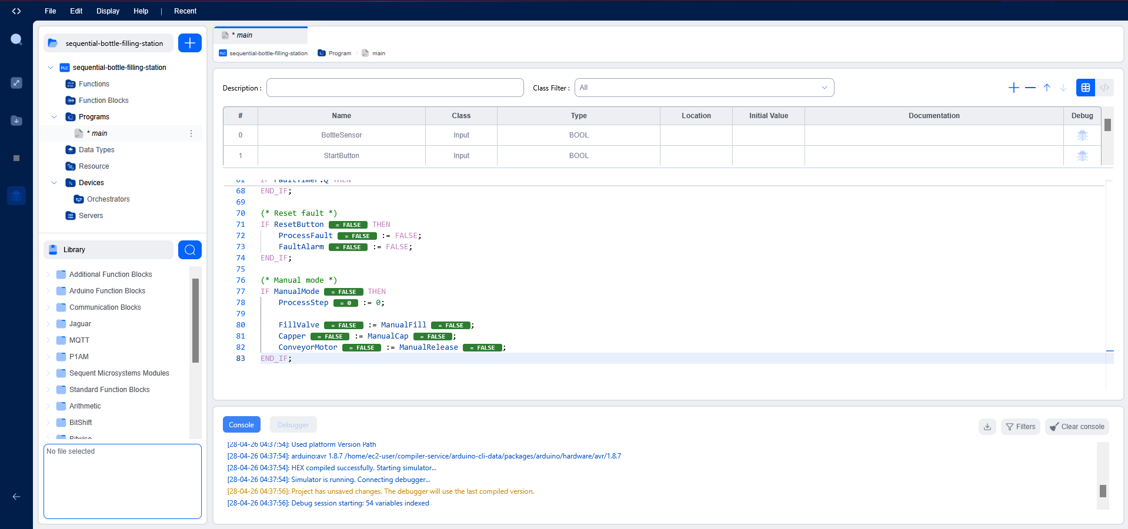Toggle the debugger bug icon in sidebar

16,196
